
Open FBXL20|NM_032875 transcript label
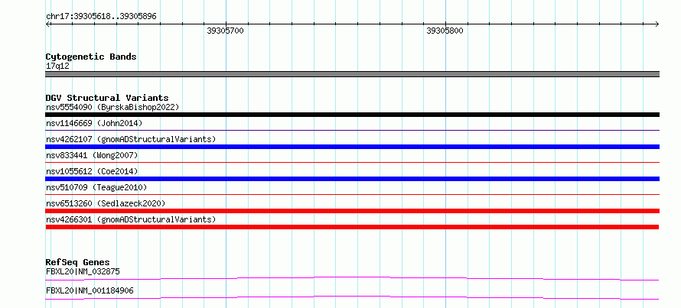point(83,272)
